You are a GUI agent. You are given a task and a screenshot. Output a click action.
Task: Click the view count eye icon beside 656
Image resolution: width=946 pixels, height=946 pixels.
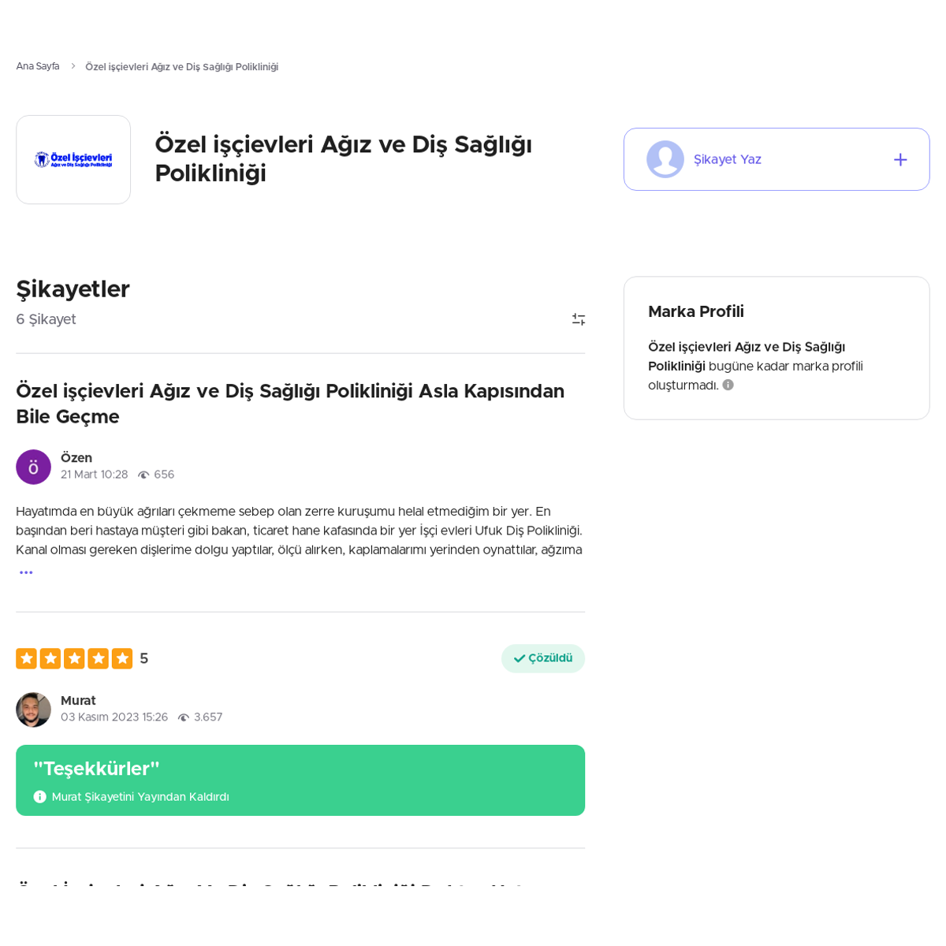143,475
